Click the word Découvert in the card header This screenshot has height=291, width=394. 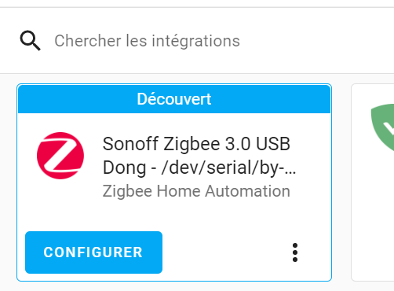(174, 99)
